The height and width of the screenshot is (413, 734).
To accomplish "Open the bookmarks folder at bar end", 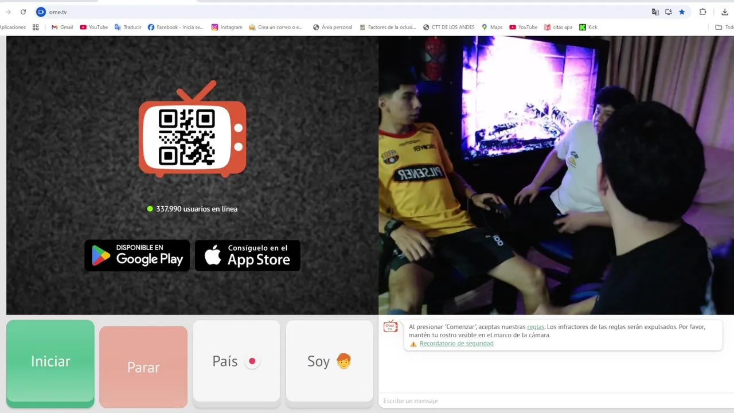I will (x=724, y=27).
